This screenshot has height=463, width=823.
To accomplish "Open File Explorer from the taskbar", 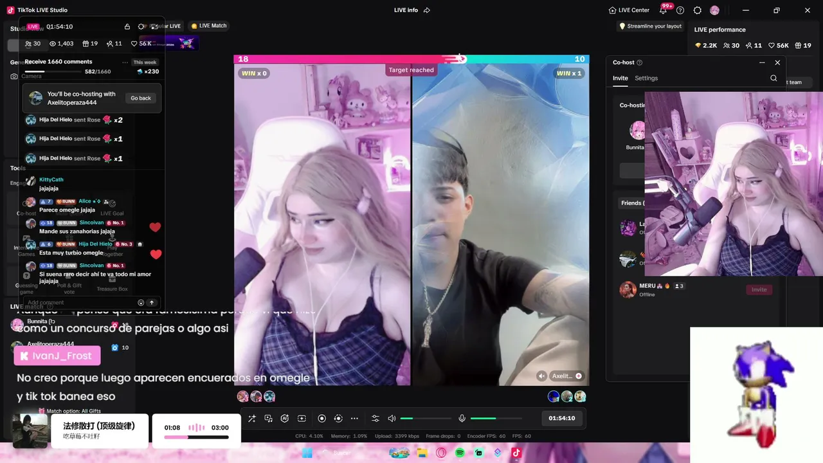I will (422, 453).
